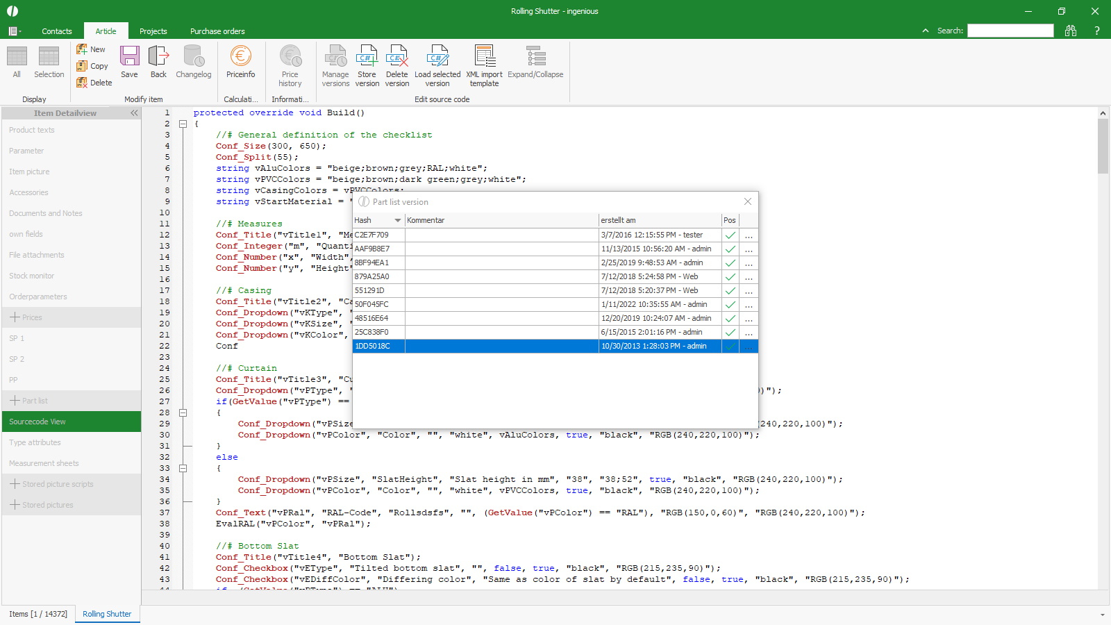Open the Hash column filter dropdown

(x=398, y=220)
